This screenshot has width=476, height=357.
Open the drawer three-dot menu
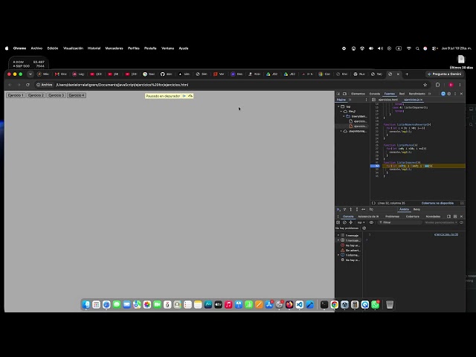tap(338, 216)
